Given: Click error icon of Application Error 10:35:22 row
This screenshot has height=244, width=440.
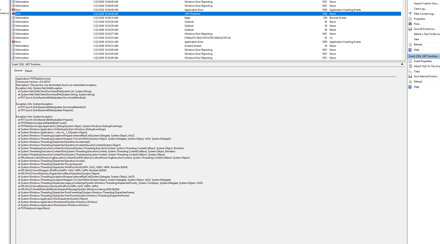Looking at the screenshot, I should [13, 42].
